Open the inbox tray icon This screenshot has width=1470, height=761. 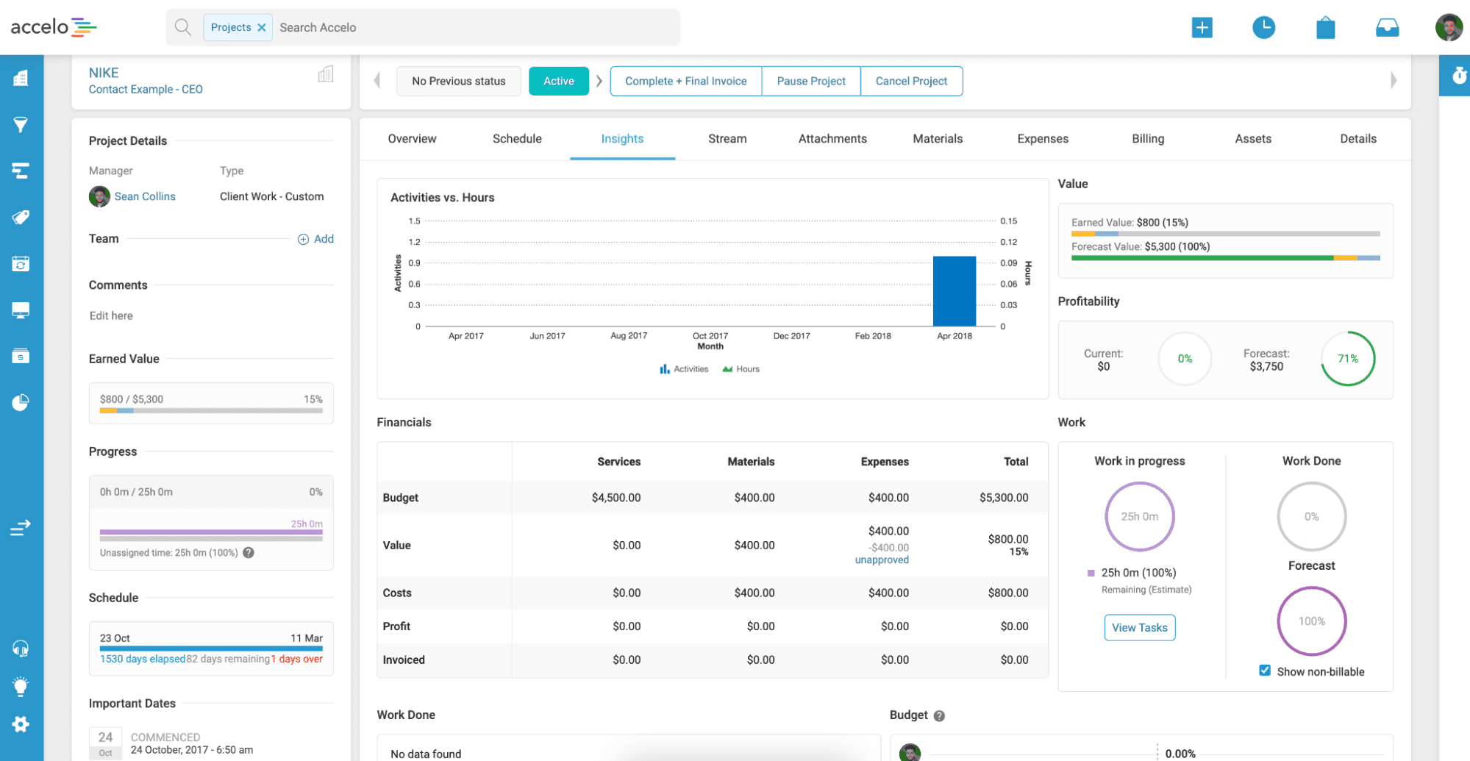tap(1387, 29)
